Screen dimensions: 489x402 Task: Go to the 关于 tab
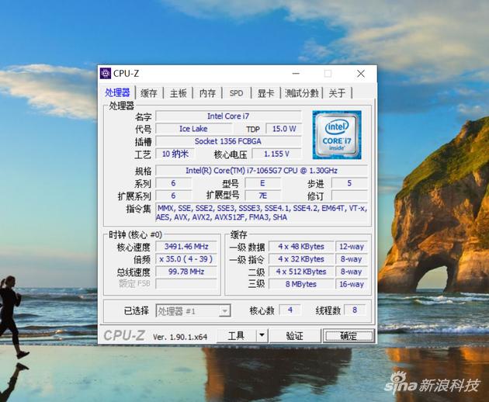coord(337,93)
